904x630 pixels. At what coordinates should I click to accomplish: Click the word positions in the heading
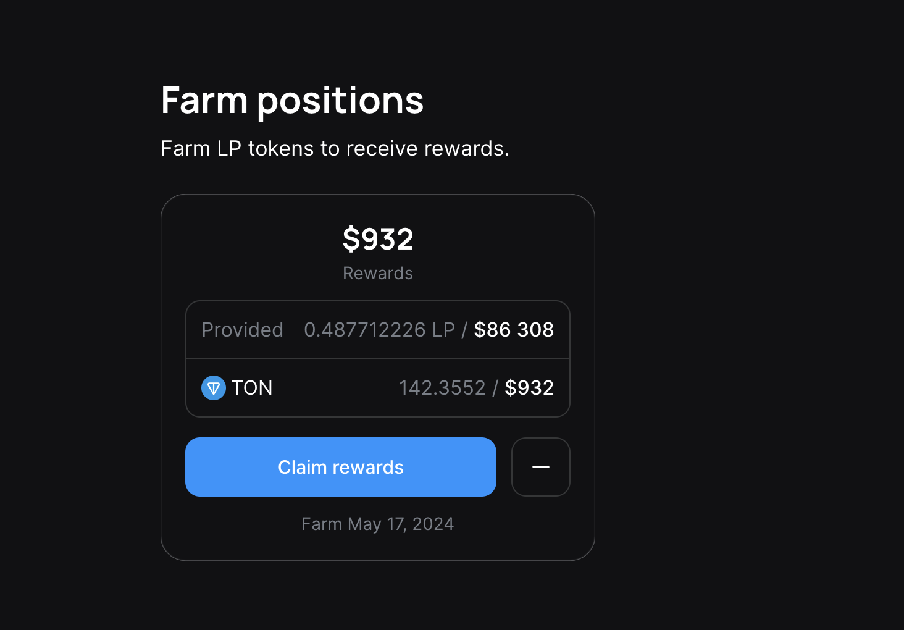click(340, 100)
